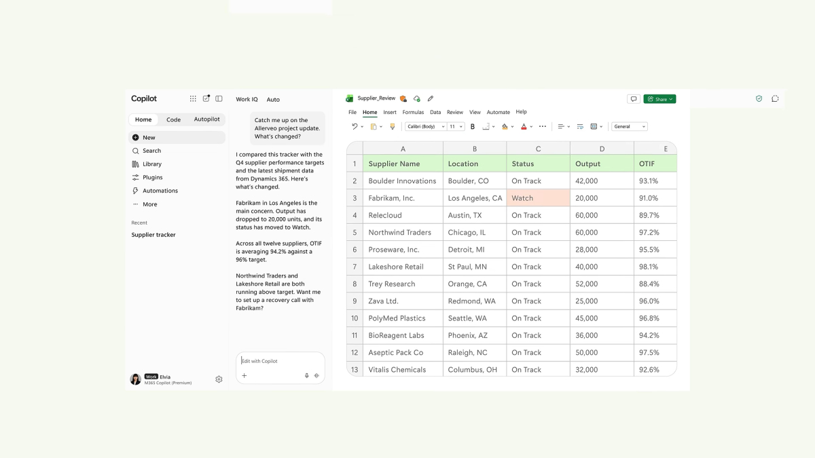Click the Edit with Copilot input field
Image resolution: width=815 pixels, height=458 pixels.
point(280,368)
